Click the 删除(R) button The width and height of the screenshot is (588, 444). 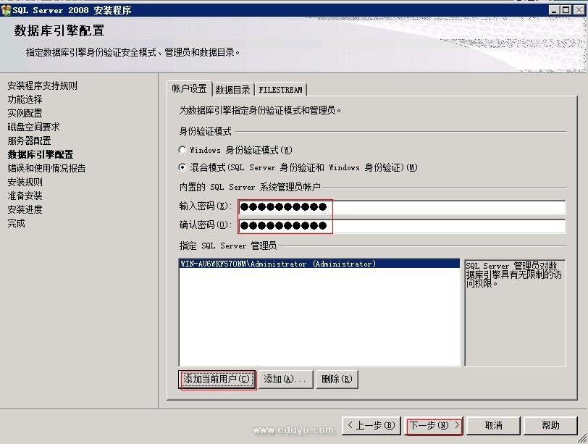(337, 379)
